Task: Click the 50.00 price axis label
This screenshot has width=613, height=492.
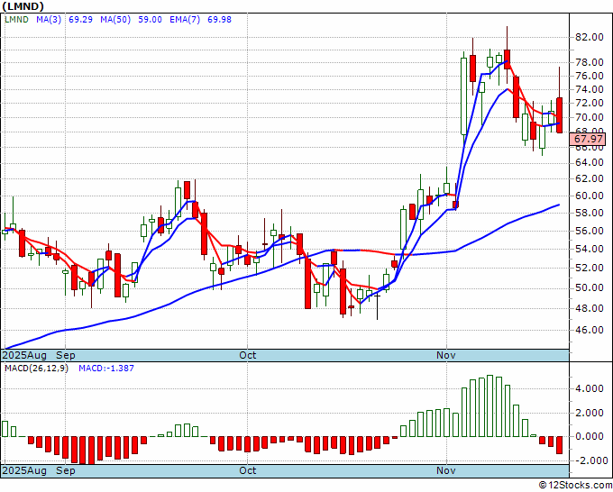Action: (x=590, y=288)
